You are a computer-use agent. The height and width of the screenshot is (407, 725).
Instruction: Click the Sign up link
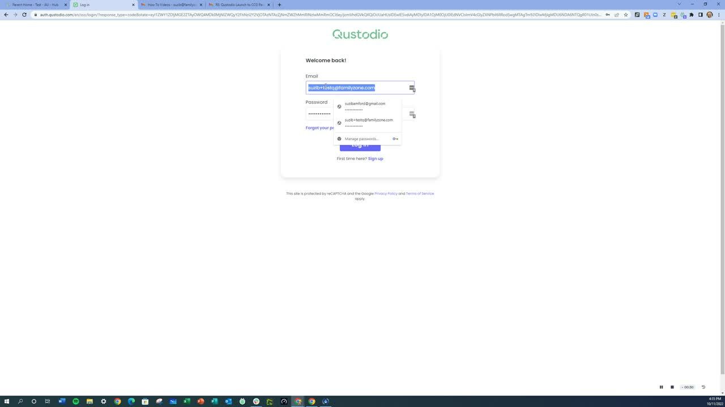[x=376, y=159]
